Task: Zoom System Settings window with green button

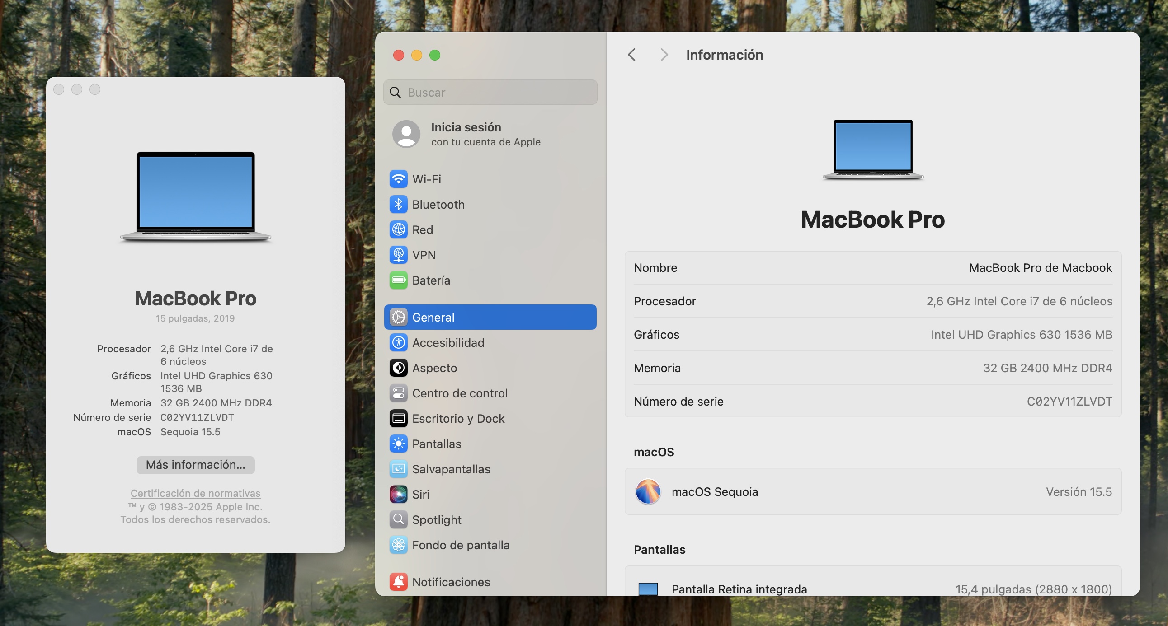Action: tap(435, 55)
